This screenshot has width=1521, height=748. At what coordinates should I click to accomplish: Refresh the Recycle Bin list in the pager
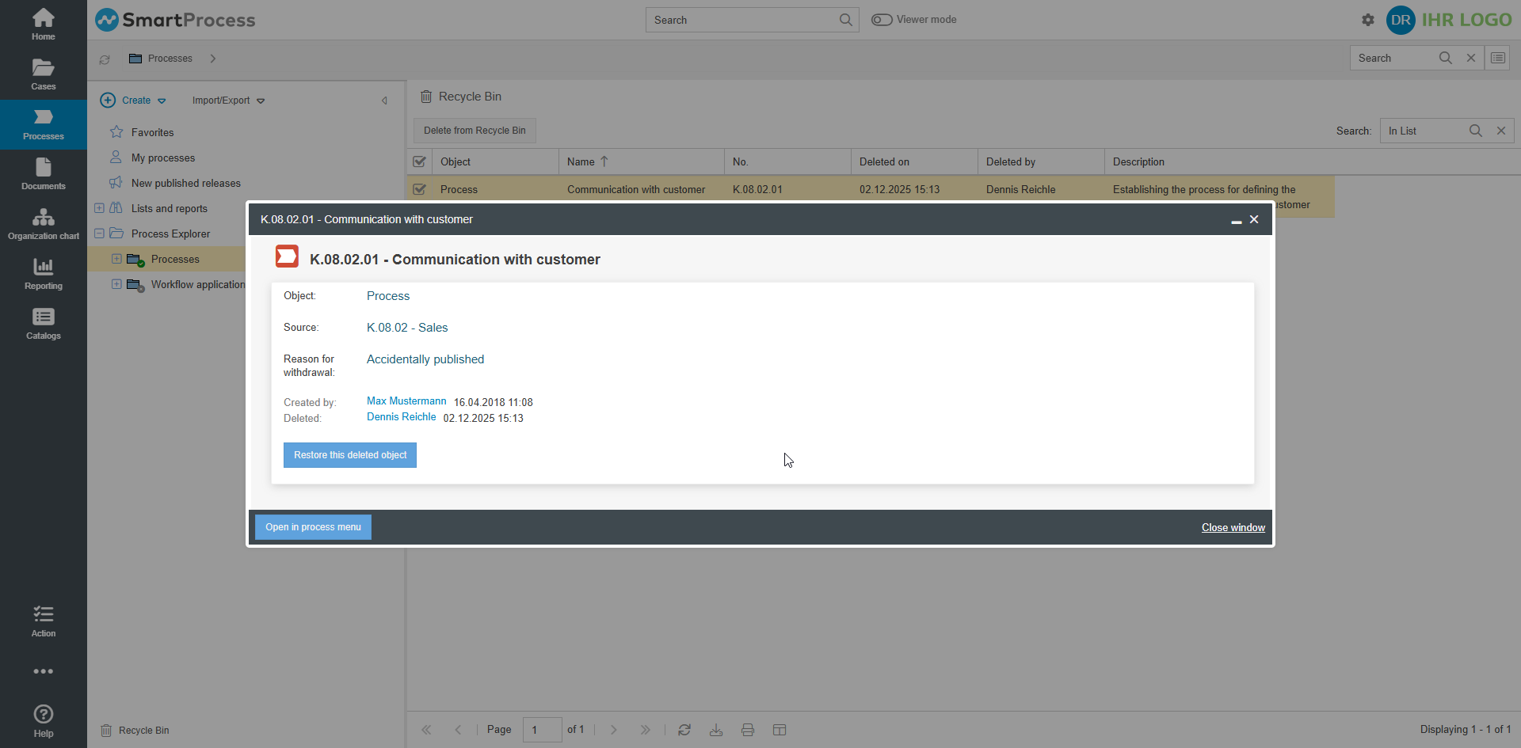tap(684, 730)
